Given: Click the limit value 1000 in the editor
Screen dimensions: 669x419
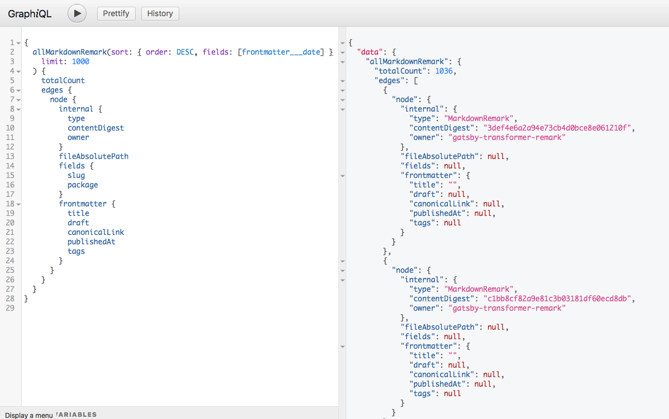Looking at the screenshot, I should (x=80, y=61).
